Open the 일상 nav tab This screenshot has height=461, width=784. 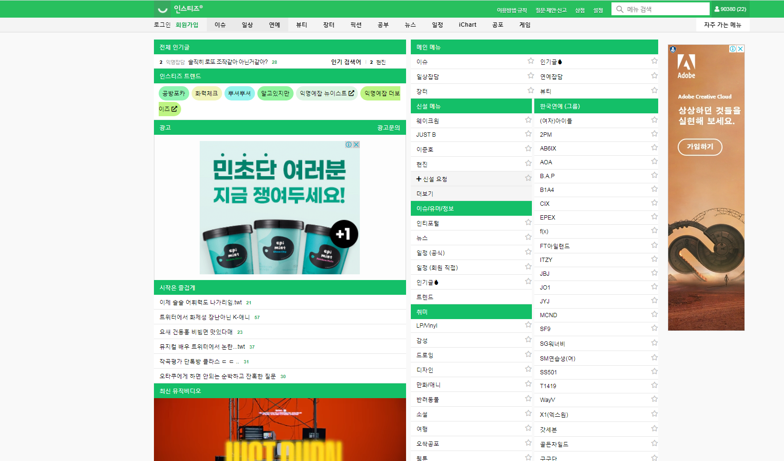[x=247, y=25]
